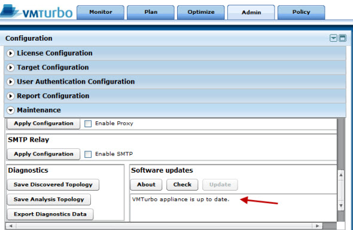Enable the Proxy checkbox
This screenshot has width=353, height=230.
click(x=88, y=124)
